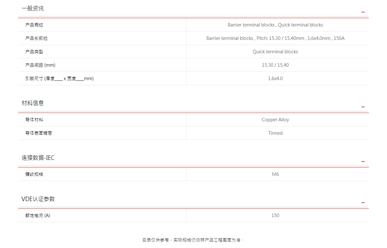Collapse the 连接数据-IEC section
Screen dimensions: 387x248
[363, 162]
